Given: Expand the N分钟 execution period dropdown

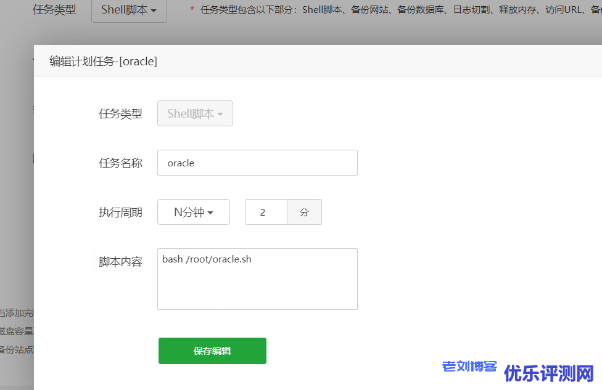Looking at the screenshot, I should 194,212.
